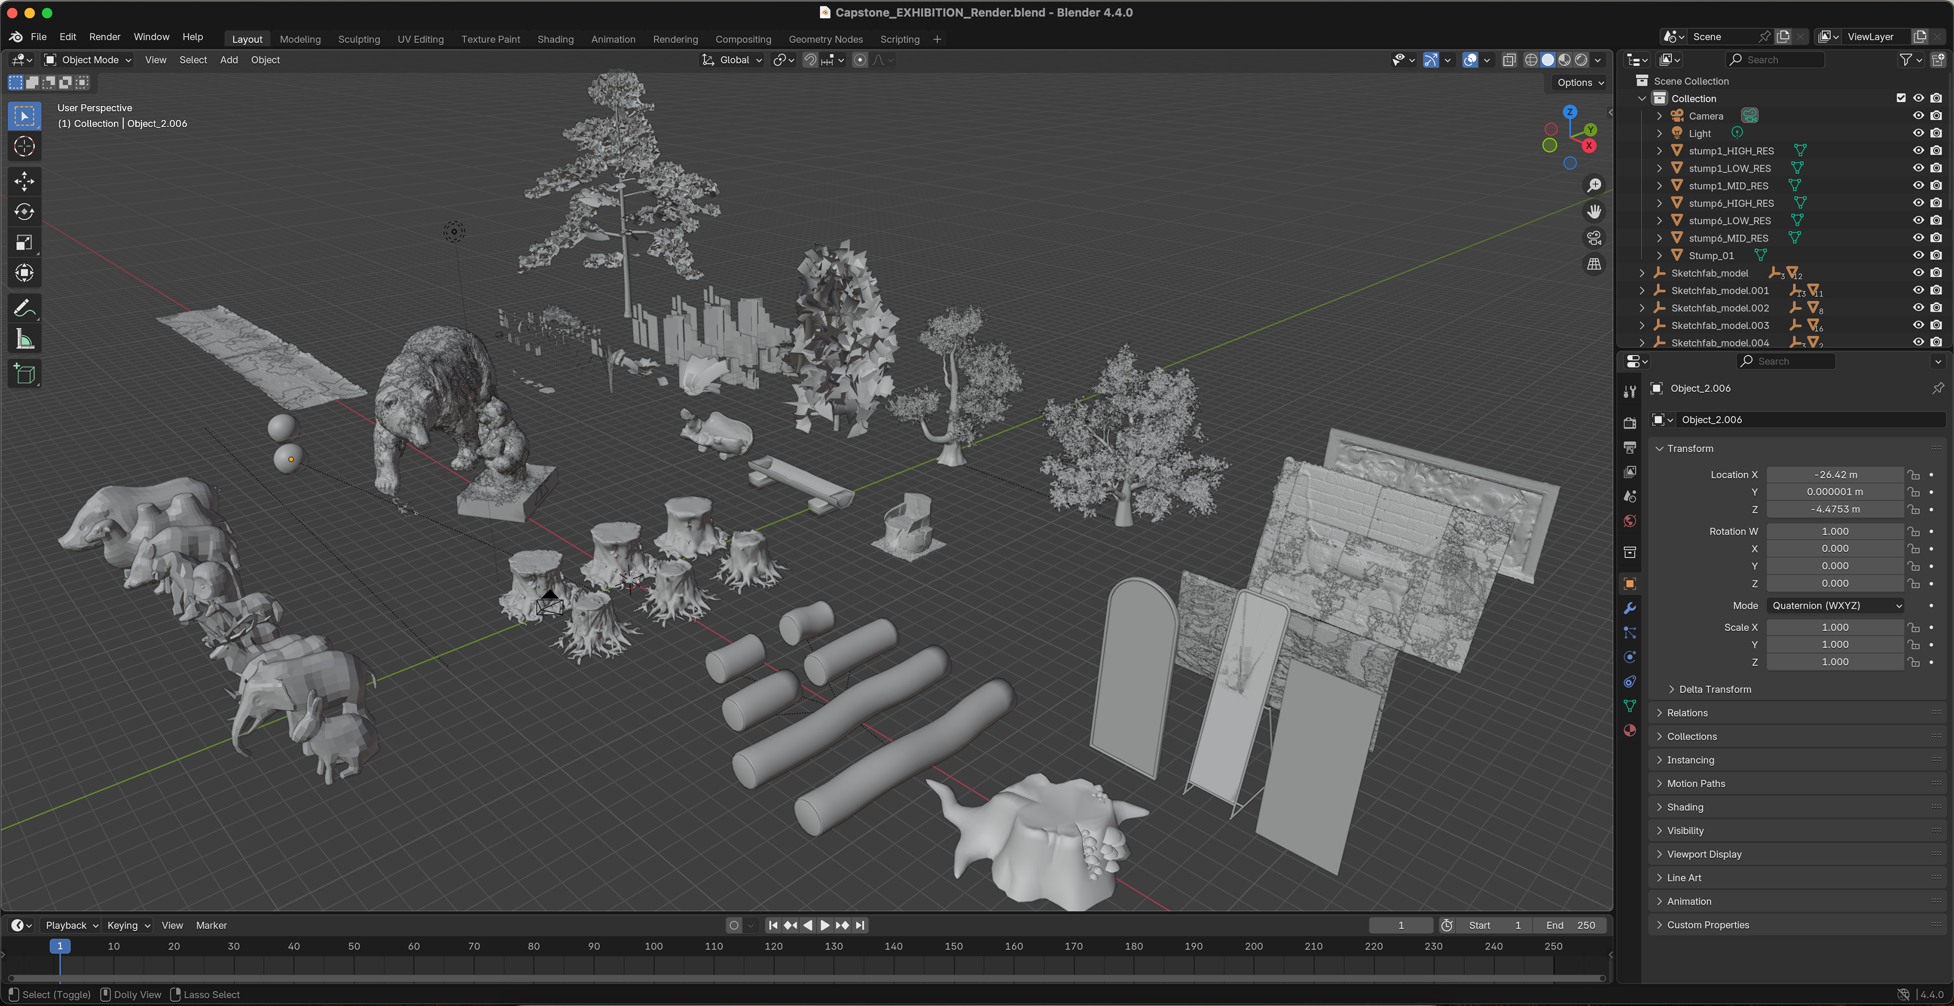Open the Scene properties tab
This screenshot has height=1006, width=1954.
1629,496
